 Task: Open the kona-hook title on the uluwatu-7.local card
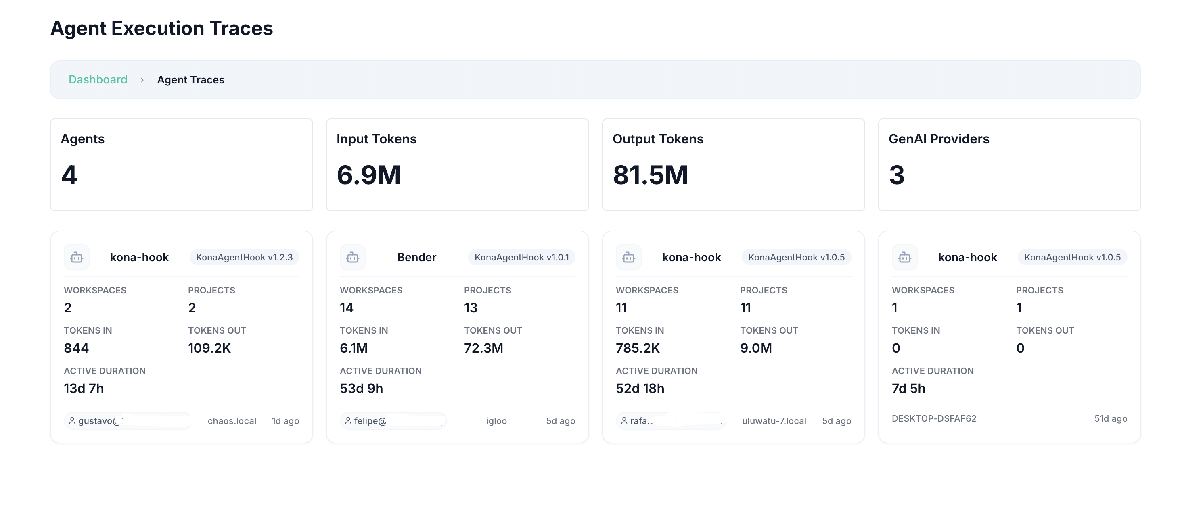point(691,257)
